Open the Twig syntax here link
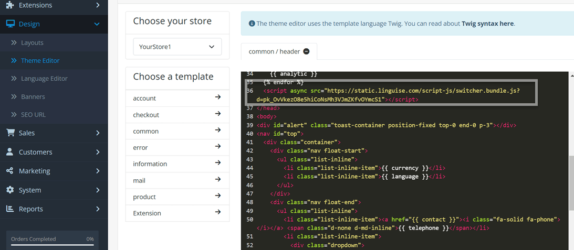This screenshot has width=574, height=250. click(487, 24)
